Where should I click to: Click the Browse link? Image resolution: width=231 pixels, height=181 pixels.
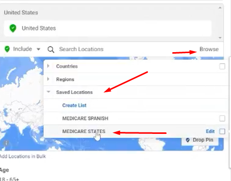209,49
